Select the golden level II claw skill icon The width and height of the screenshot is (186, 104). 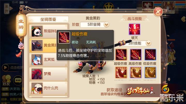click(x=136, y=72)
